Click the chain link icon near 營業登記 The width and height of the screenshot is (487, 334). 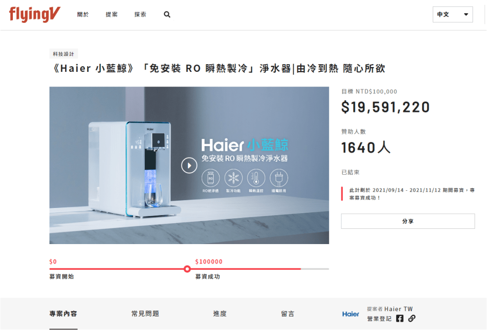point(412,318)
